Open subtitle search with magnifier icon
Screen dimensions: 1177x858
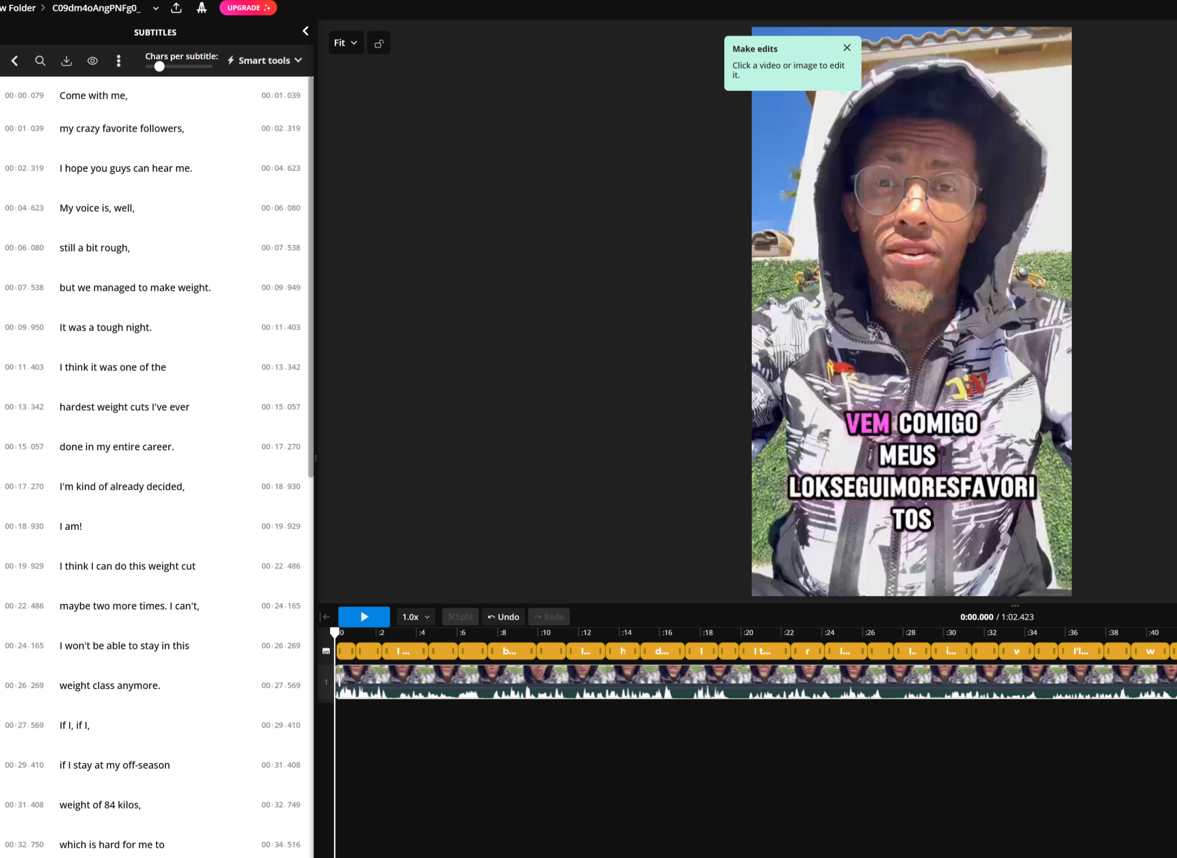point(40,61)
